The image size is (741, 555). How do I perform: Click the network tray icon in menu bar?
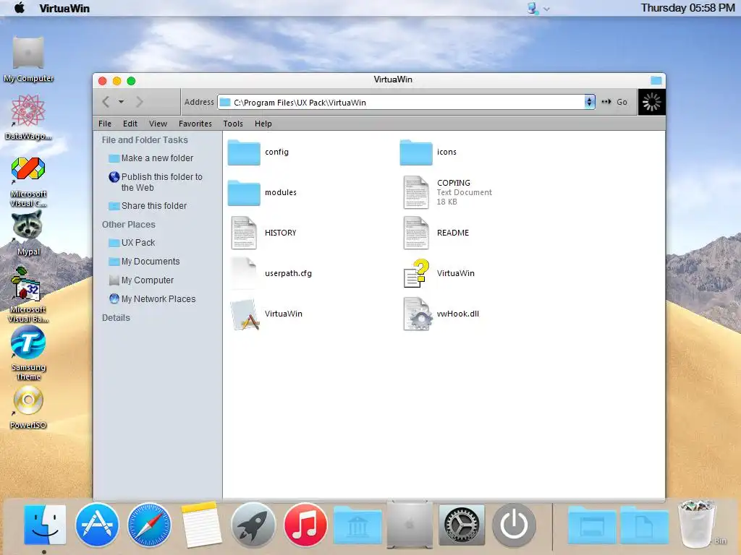point(533,8)
